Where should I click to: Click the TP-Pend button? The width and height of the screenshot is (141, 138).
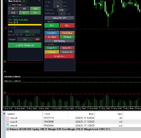(x=67, y=37)
